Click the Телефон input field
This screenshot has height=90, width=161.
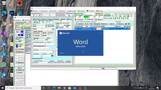tap(39, 40)
